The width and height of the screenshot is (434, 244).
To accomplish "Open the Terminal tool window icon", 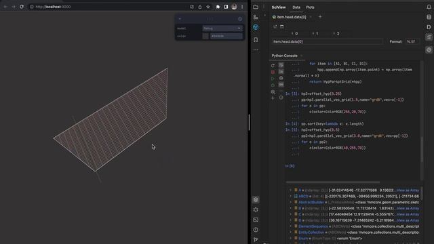I will (256, 220).
